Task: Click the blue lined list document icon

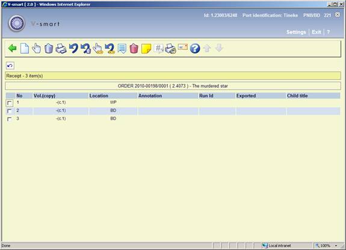Action: (x=122, y=49)
